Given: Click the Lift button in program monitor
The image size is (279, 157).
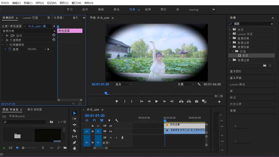Looking at the screenshot, I should pyautogui.click(x=181, y=101).
